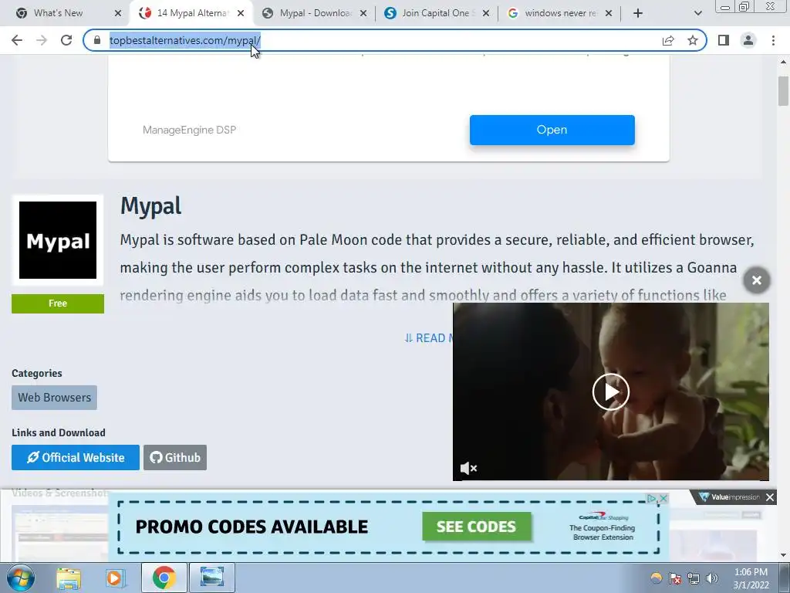Open the volume speaker tray icon

712,578
